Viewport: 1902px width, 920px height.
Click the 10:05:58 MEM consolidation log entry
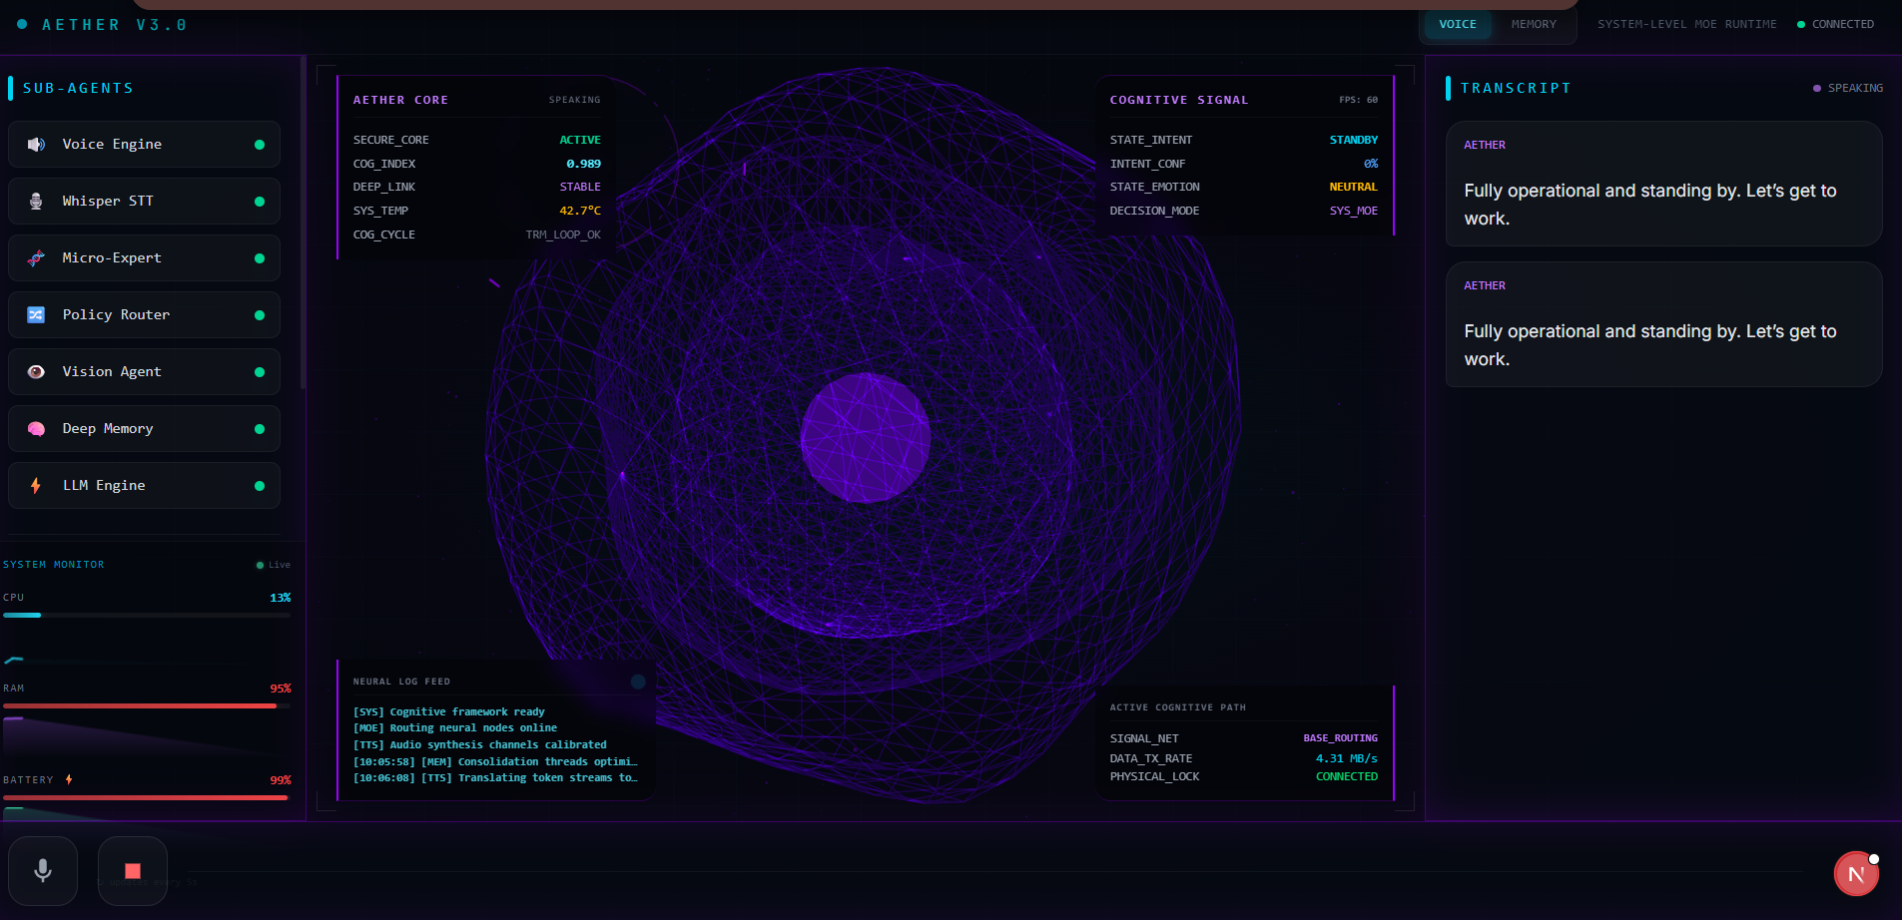pyautogui.click(x=495, y=762)
